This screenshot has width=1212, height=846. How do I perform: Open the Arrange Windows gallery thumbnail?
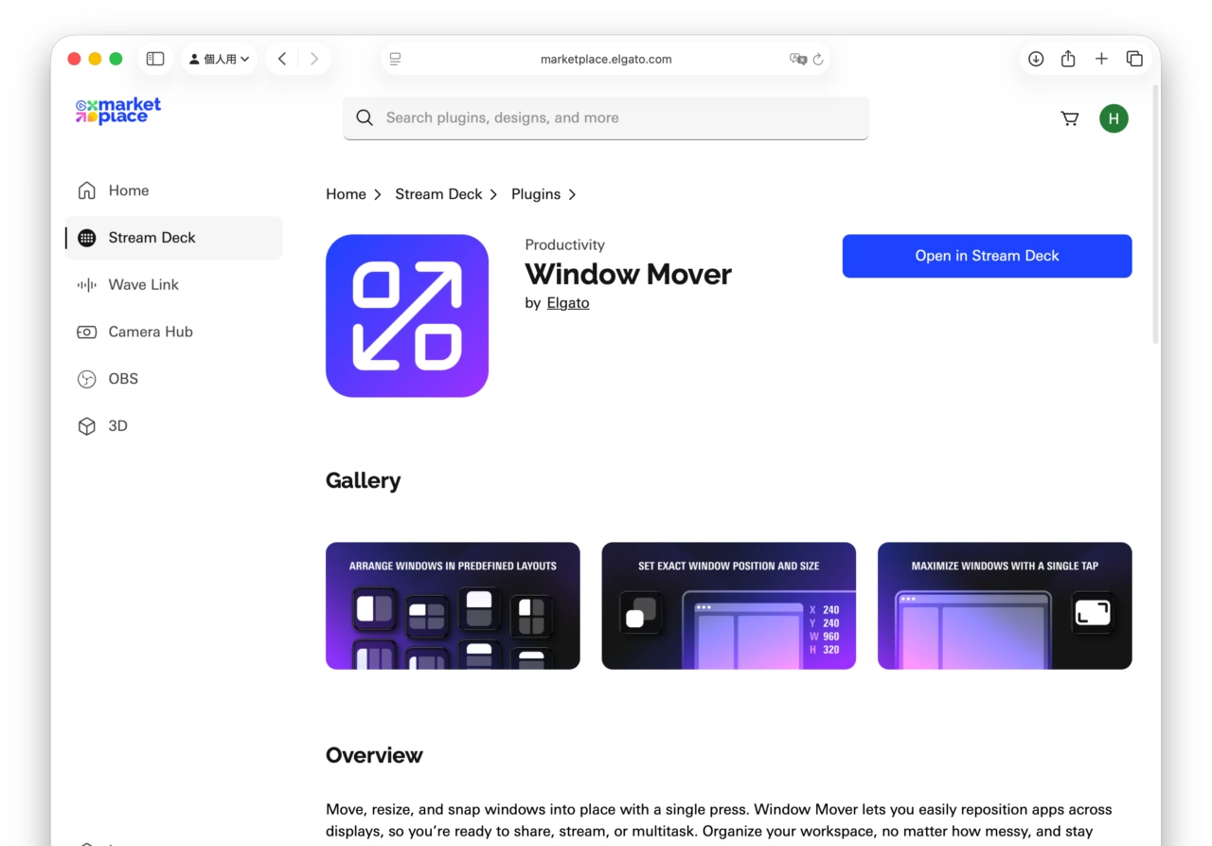[453, 605]
